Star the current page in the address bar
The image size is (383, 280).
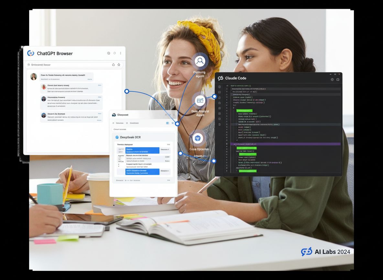point(119,64)
